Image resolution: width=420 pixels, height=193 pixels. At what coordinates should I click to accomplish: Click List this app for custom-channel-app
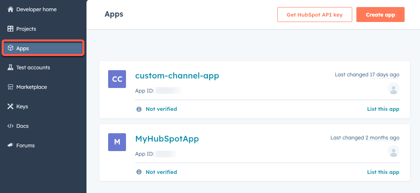(383, 109)
